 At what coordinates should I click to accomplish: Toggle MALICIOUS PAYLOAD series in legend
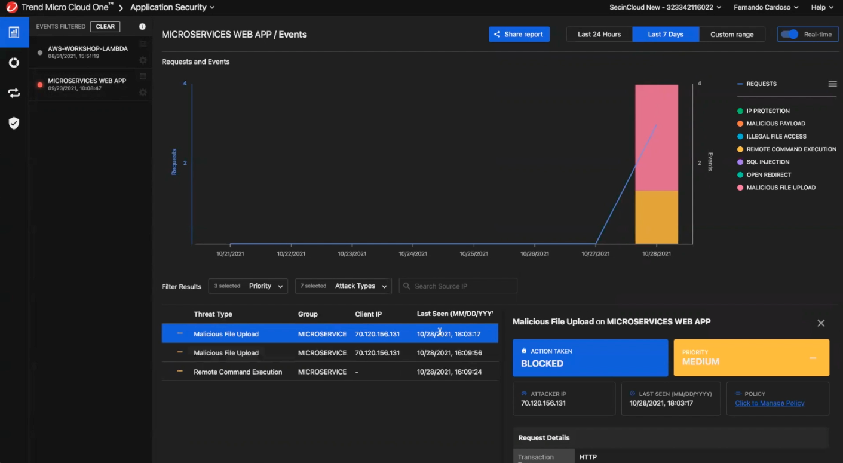[771, 124]
